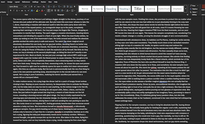Apply the Normal style
This screenshot has width=205, height=124.
[x=85, y=9]
